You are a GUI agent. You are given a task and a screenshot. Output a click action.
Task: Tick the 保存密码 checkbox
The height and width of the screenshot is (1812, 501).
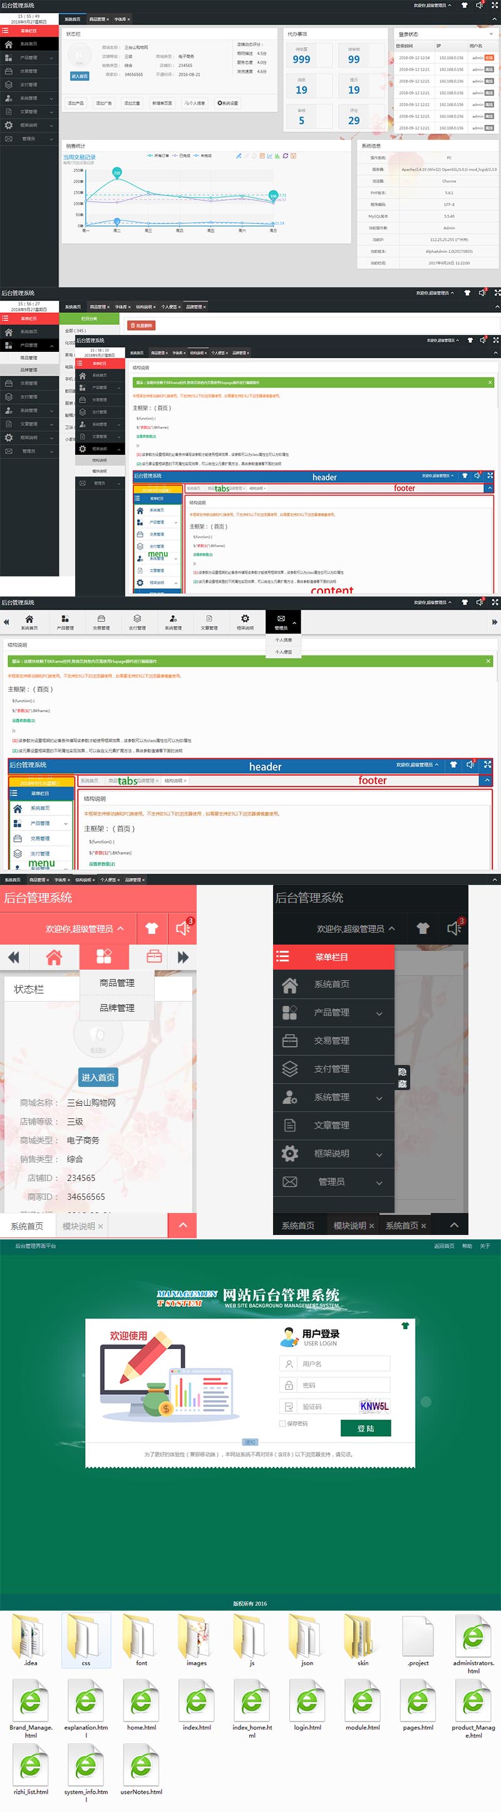(282, 1423)
